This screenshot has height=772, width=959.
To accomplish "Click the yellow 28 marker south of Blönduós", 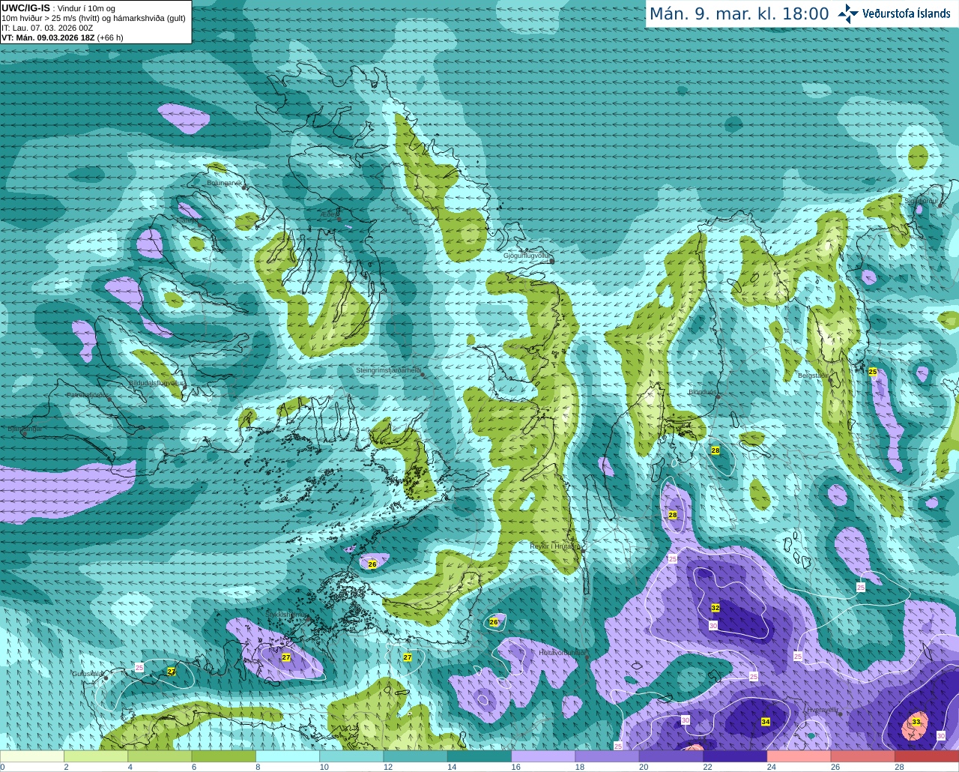I will [673, 515].
